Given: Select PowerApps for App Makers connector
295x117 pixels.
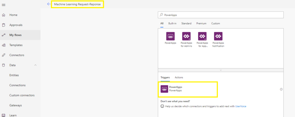Looking at the screenshot, I should tap(202, 36).
